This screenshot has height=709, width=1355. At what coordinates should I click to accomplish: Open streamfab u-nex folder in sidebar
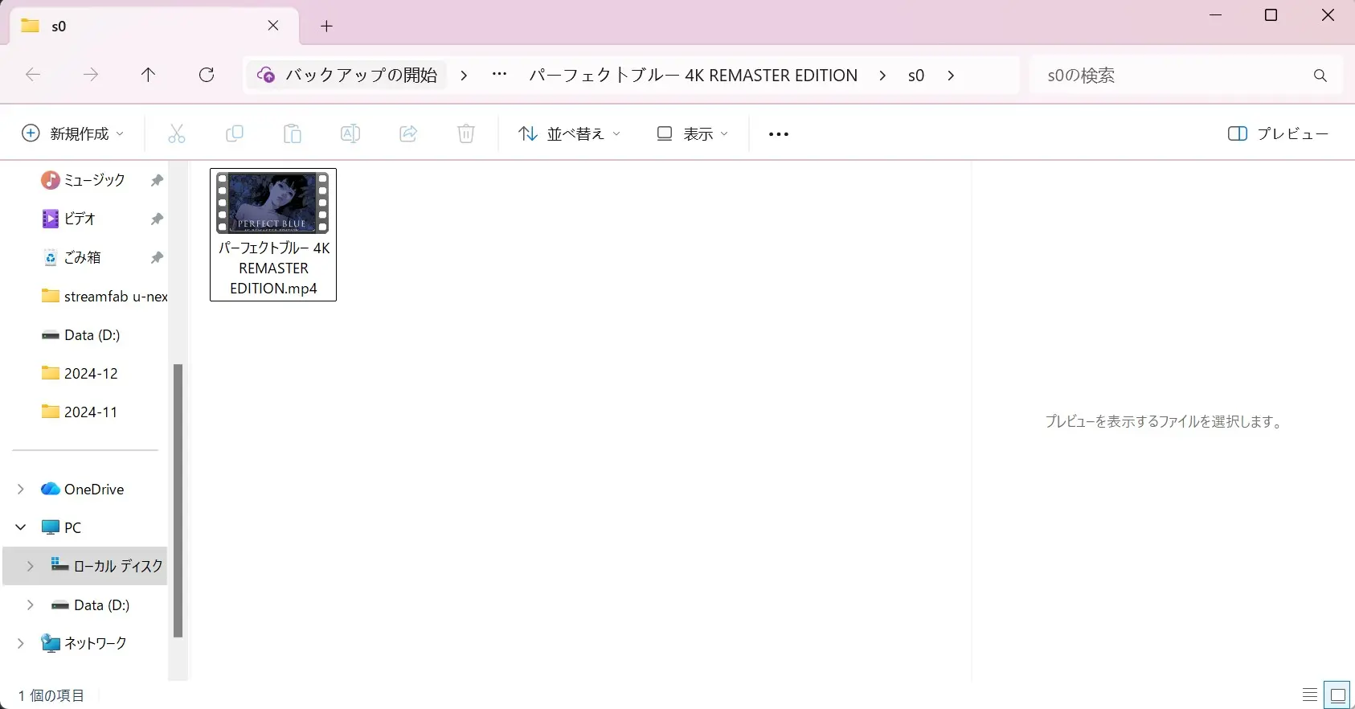coord(104,296)
